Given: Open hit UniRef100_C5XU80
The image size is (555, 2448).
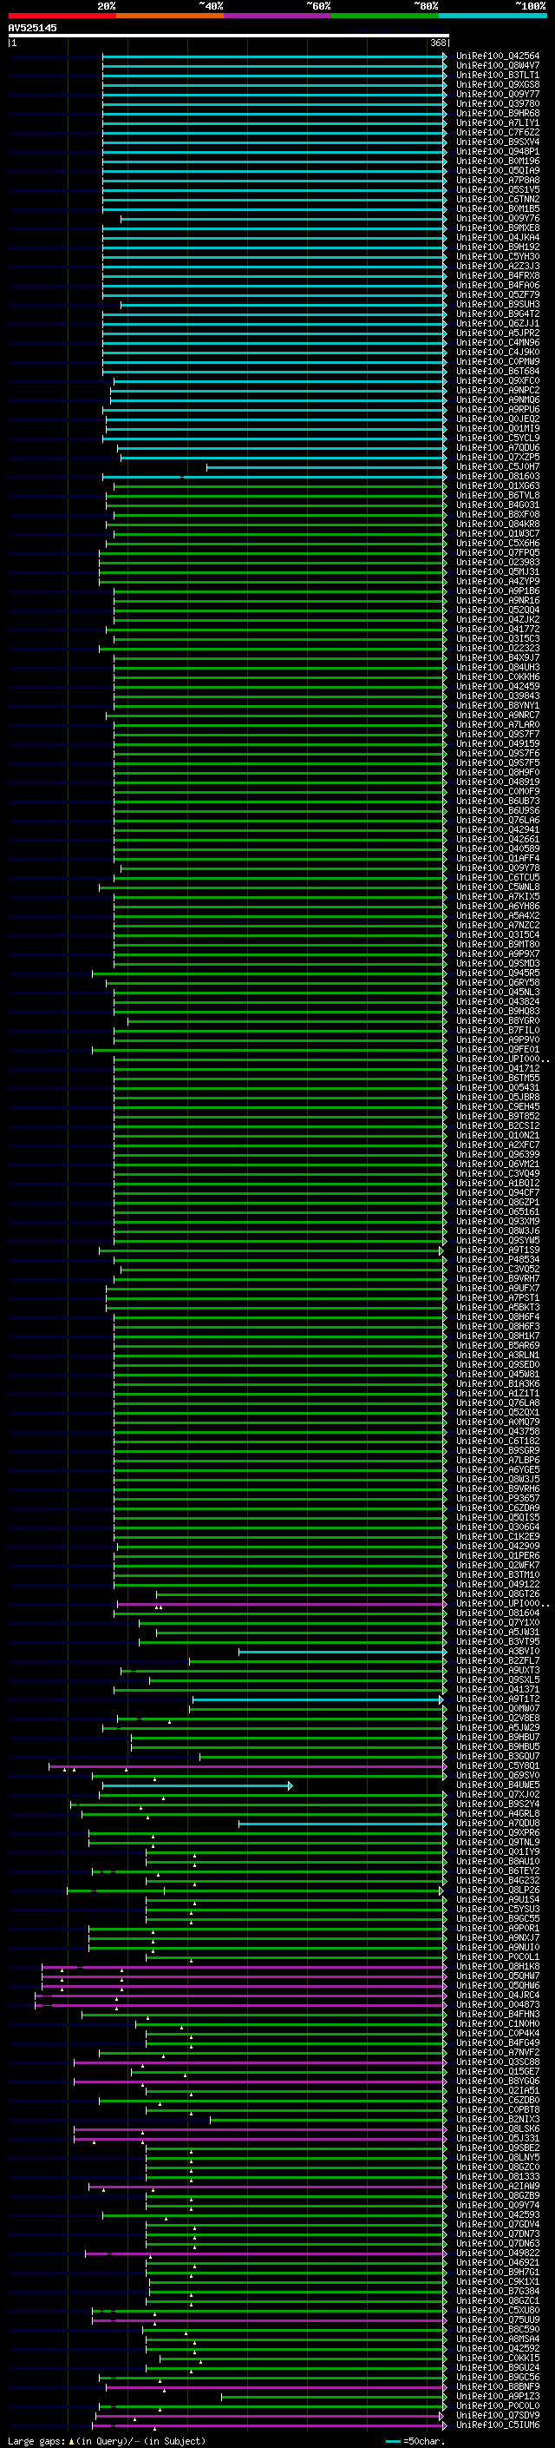Looking at the screenshot, I should (497, 2310).
